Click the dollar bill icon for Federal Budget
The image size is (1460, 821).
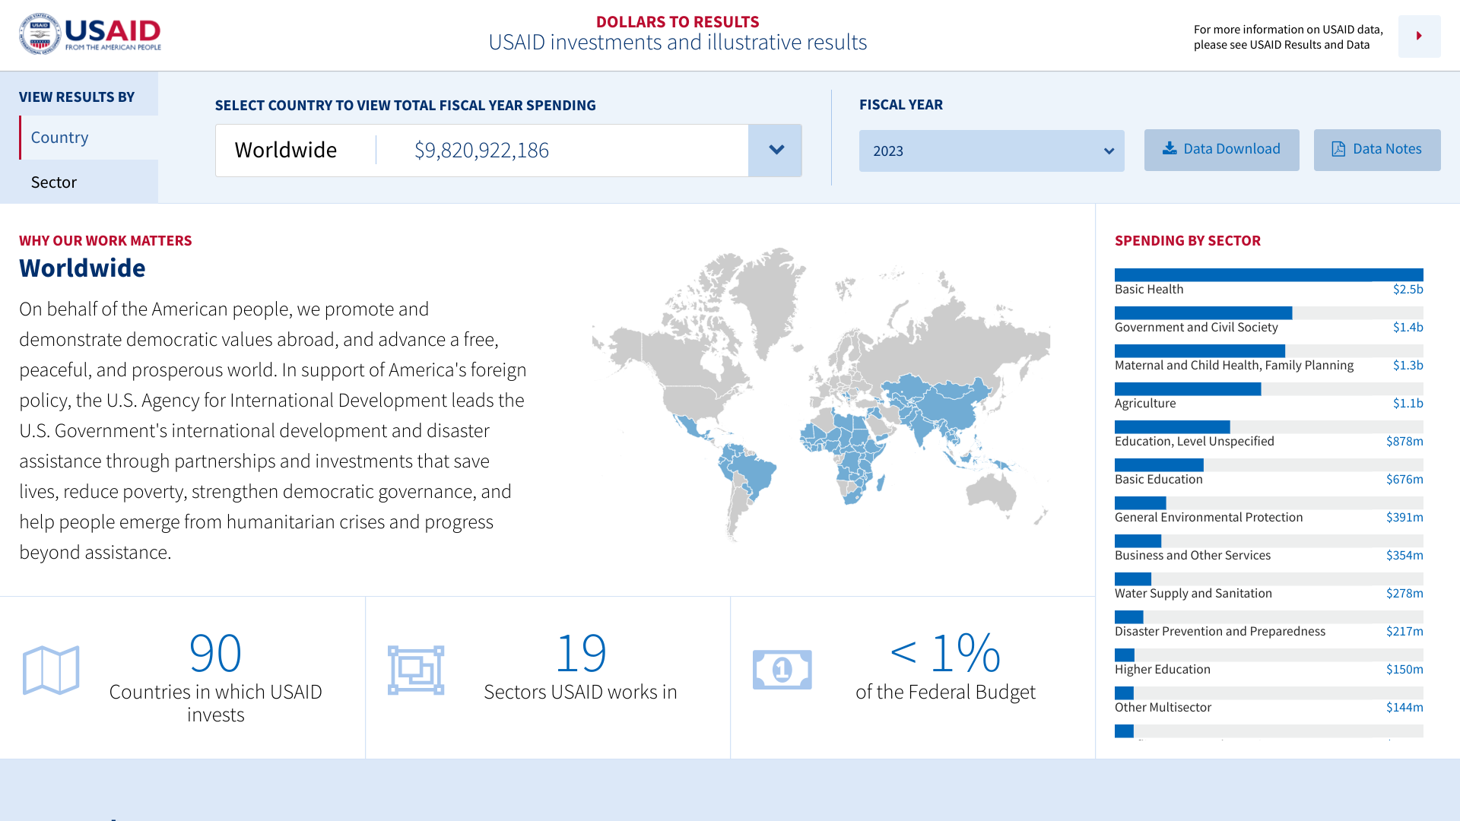pyautogui.click(x=782, y=670)
